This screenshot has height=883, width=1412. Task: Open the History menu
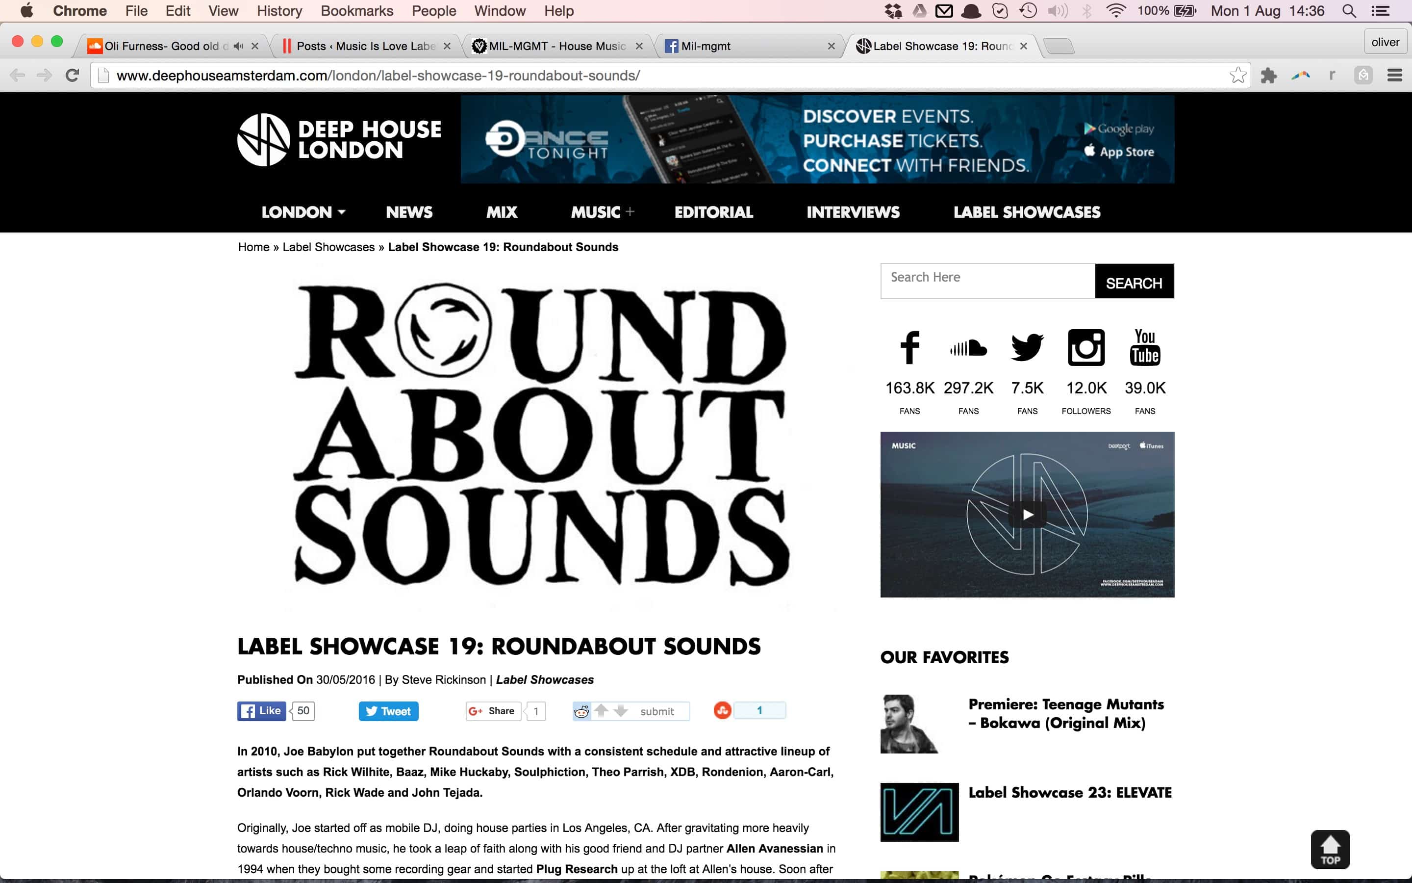pyautogui.click(x=279, y=10)
